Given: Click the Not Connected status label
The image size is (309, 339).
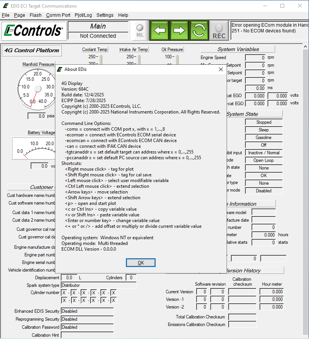Looking at the screenshot, I should [x=98, y=36].
